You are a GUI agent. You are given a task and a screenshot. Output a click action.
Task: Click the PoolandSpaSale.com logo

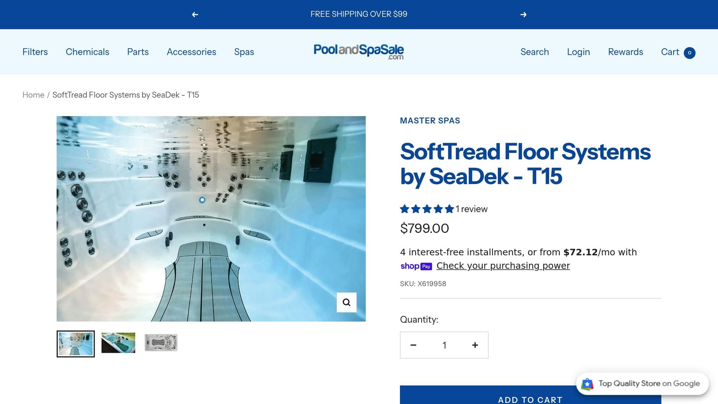click(358, 52)
